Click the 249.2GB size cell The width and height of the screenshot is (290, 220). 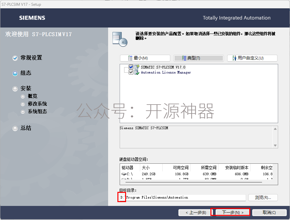[149, 174]
